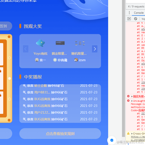
Task: Click the yellow warning triangle icon
Action: pos(128,133)
